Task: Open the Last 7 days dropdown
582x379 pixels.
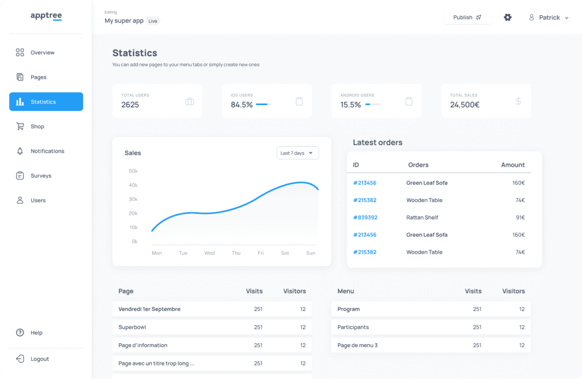Action: pyautogui.click(x=297, y=153)
